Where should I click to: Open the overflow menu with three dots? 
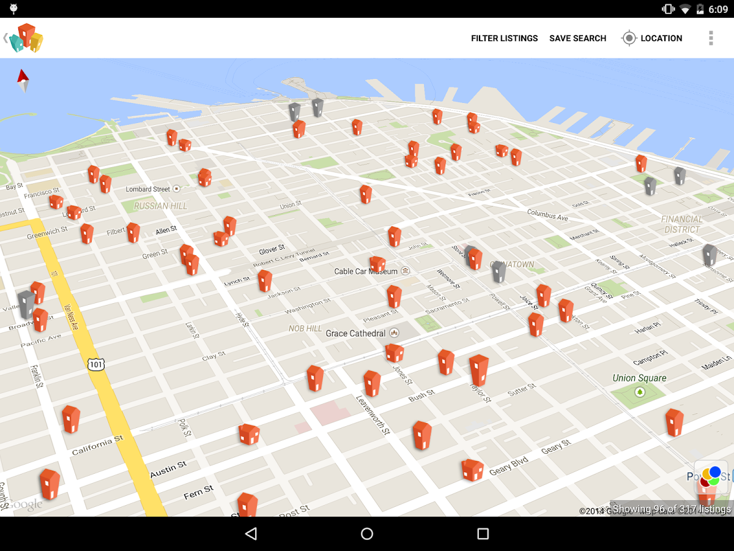[711, 38]
